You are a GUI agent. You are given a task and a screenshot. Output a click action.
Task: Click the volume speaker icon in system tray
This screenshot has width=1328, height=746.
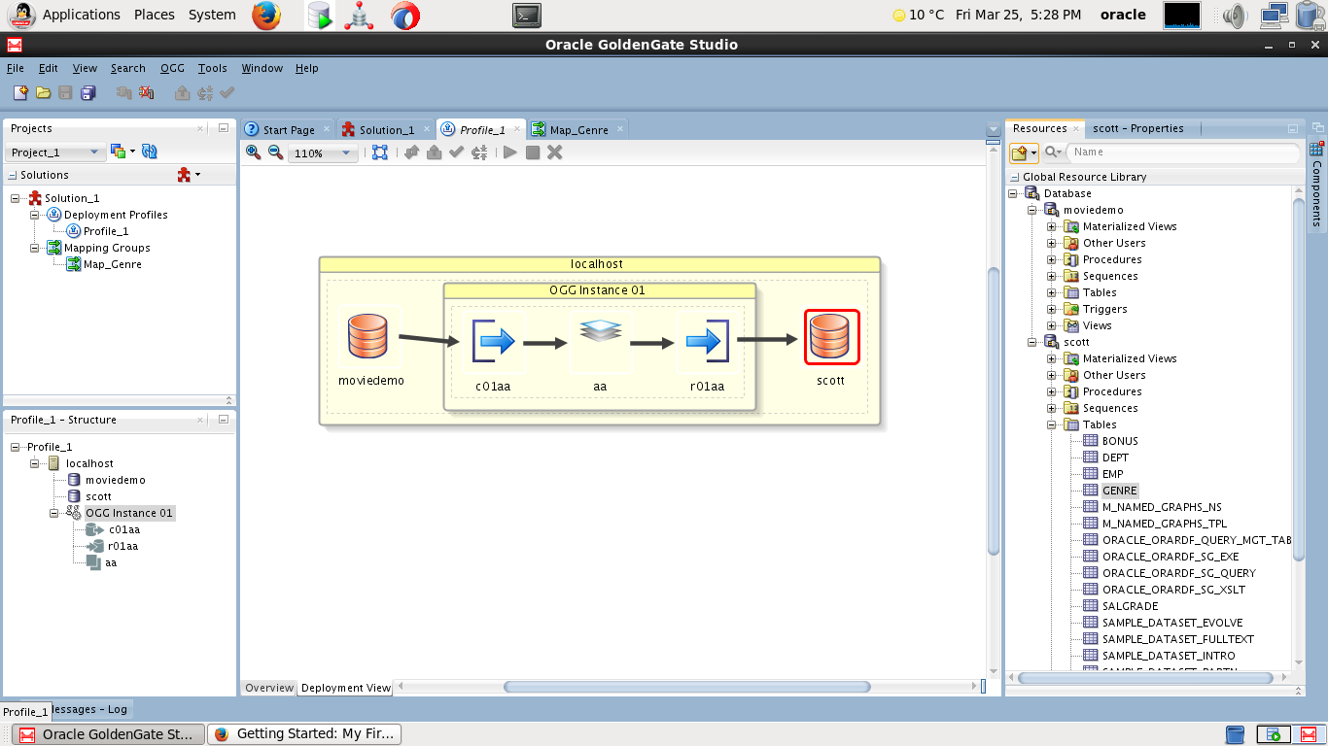pyautogui.click(x=1235, y=15)
